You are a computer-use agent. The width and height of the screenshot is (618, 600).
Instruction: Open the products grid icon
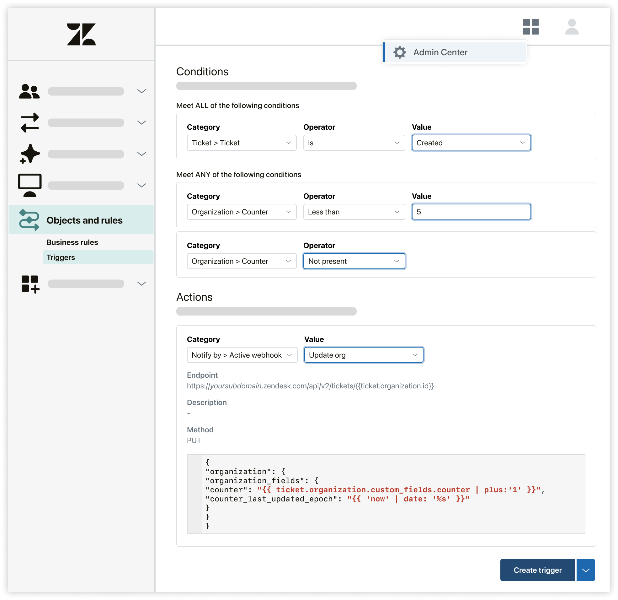click(x=530, y=27)
